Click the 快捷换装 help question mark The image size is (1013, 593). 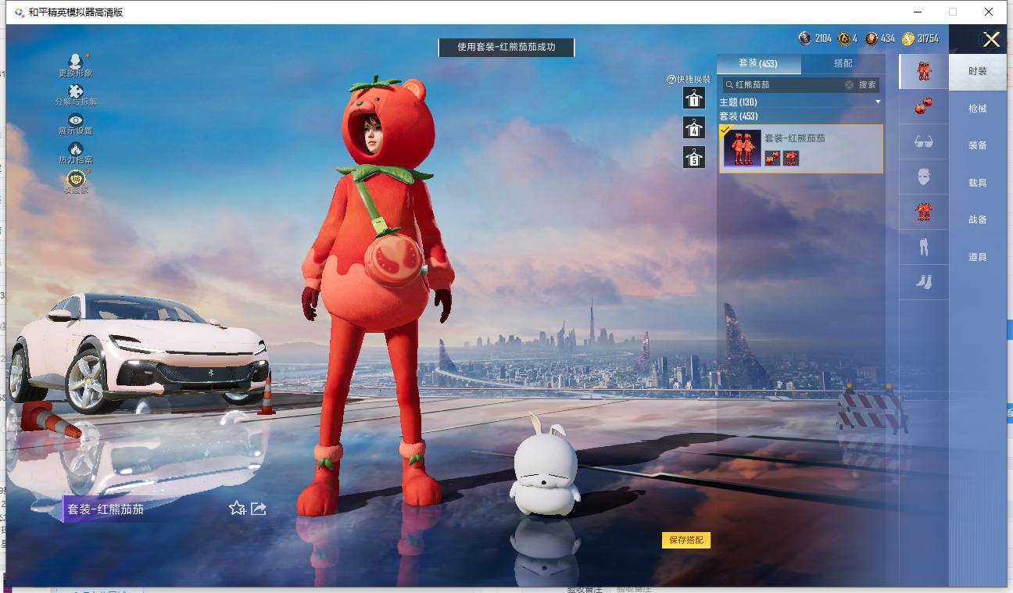671,80
